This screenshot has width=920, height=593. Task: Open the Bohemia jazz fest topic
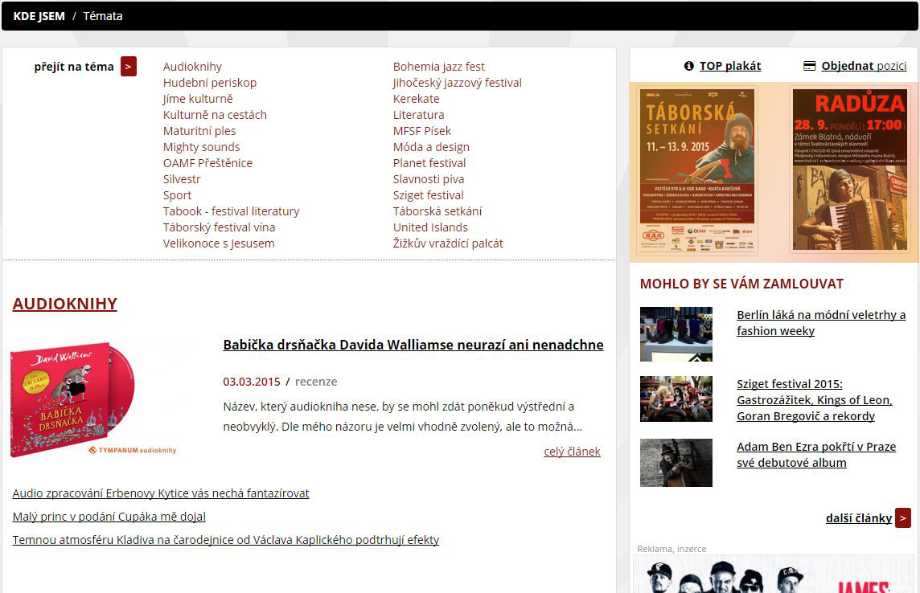click(x=439, y=67)
